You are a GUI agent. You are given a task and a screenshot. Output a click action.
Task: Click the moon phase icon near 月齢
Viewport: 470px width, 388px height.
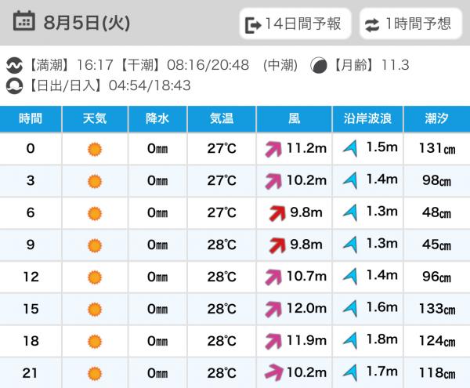point(318,65)
